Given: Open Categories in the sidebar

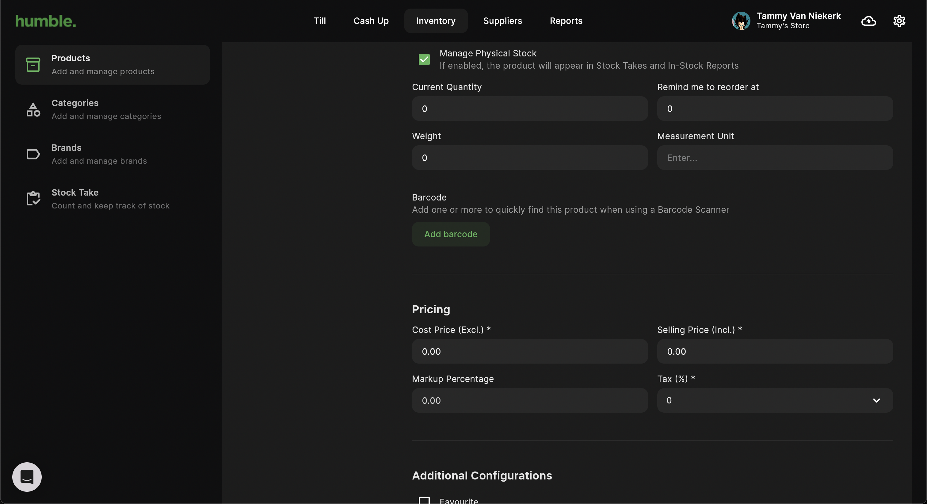Looking at the screenshot, I should [113, 109].
